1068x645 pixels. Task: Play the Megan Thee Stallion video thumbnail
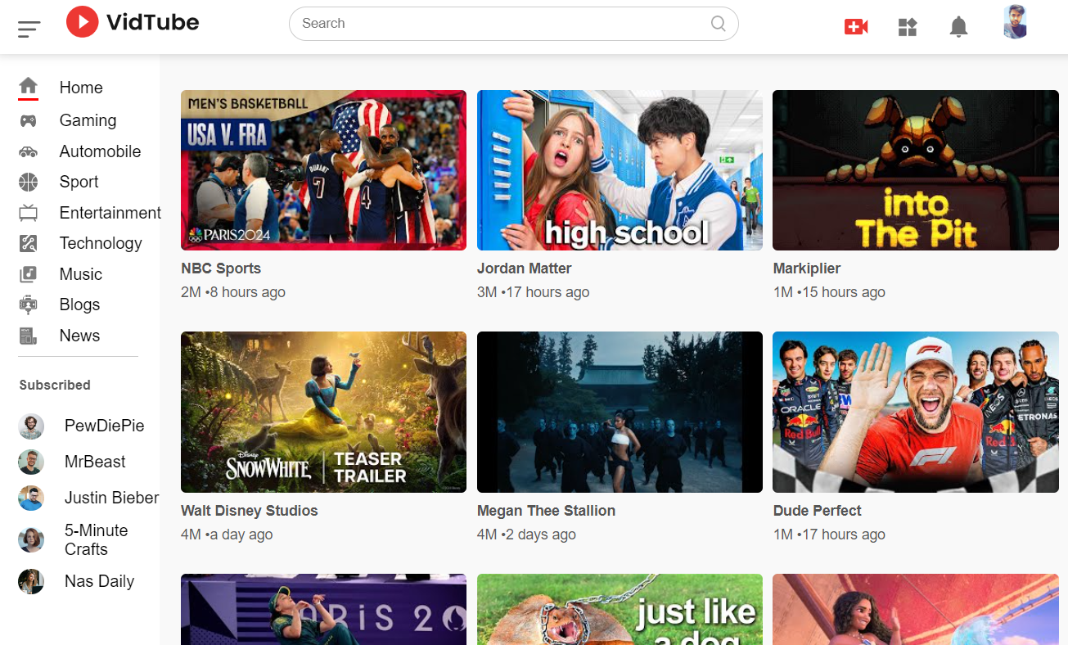click(620, 412)
